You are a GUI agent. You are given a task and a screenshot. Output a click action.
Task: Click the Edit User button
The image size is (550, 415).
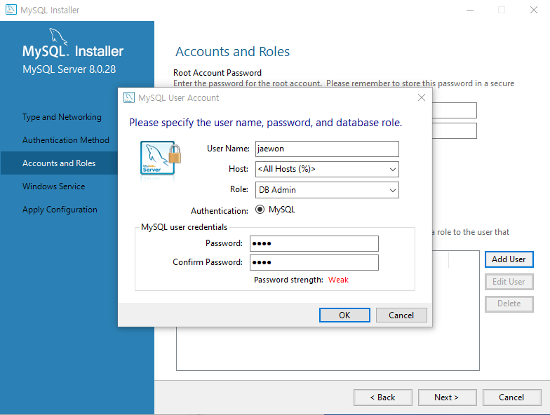(x=509, y=282)
